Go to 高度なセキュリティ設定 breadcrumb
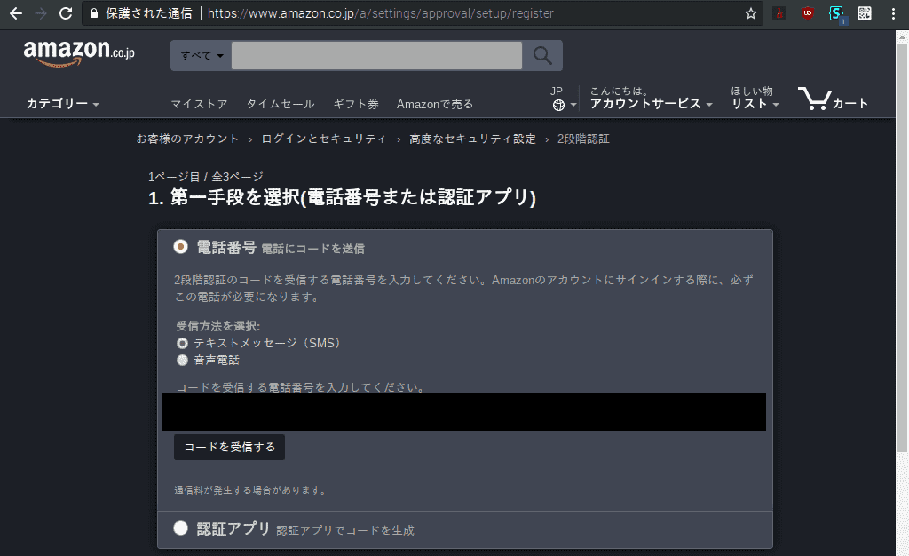The width and height of the screenshot is (909, 556). [x=472, y=139]
